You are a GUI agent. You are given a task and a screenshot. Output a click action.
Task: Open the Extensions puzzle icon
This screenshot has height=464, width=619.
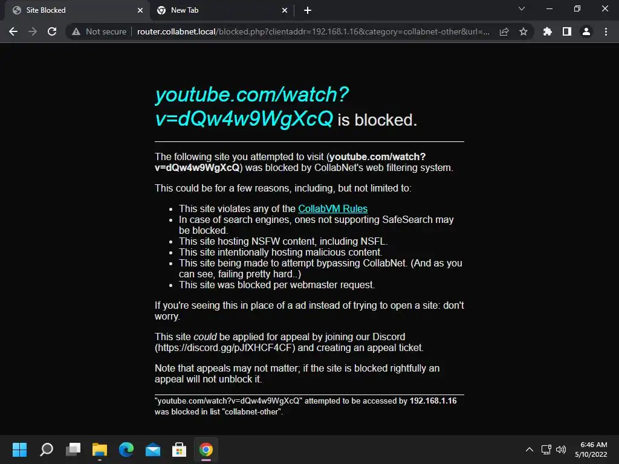548,31
